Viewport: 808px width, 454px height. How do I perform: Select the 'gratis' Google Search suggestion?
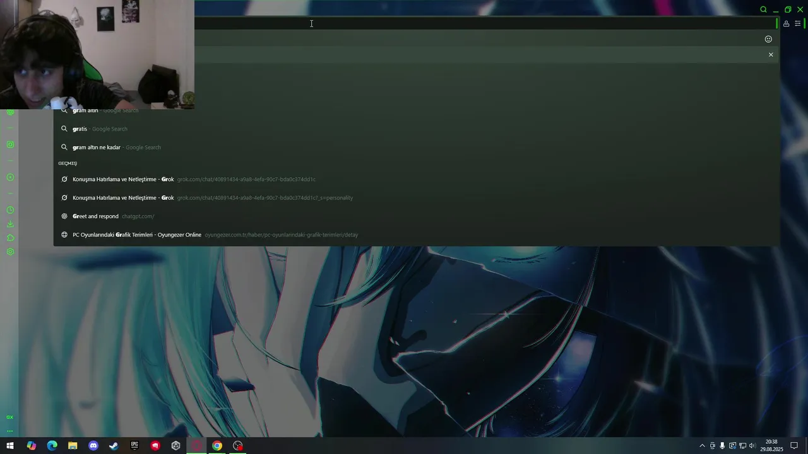point(417,129)
